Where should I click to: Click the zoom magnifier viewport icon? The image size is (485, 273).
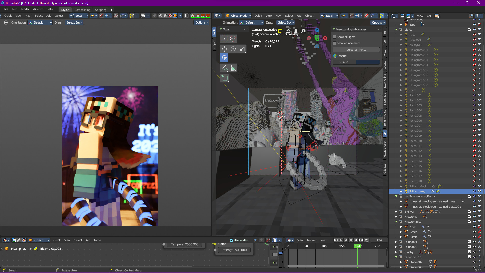click(303, 31)
